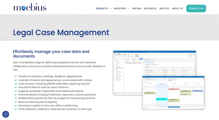Open the Industries menu
The width and height of the screenshot is (219, 120).
click(120, 8)
